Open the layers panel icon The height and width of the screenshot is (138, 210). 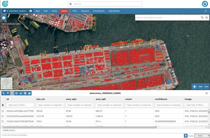pyautogui.click(x=4, y=18)
